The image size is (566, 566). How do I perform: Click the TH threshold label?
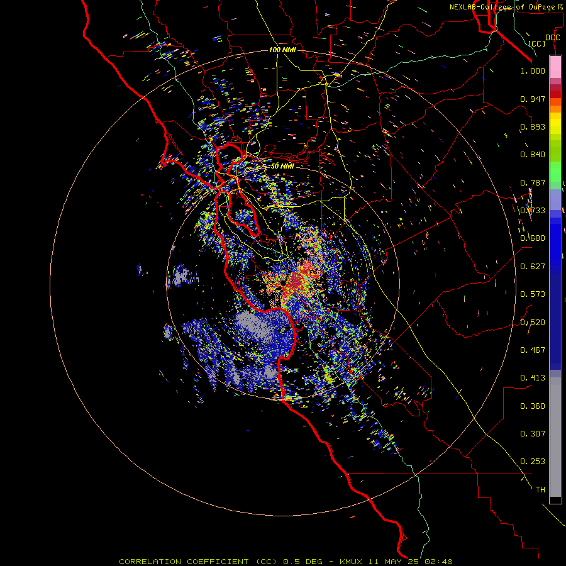(540, 490)
